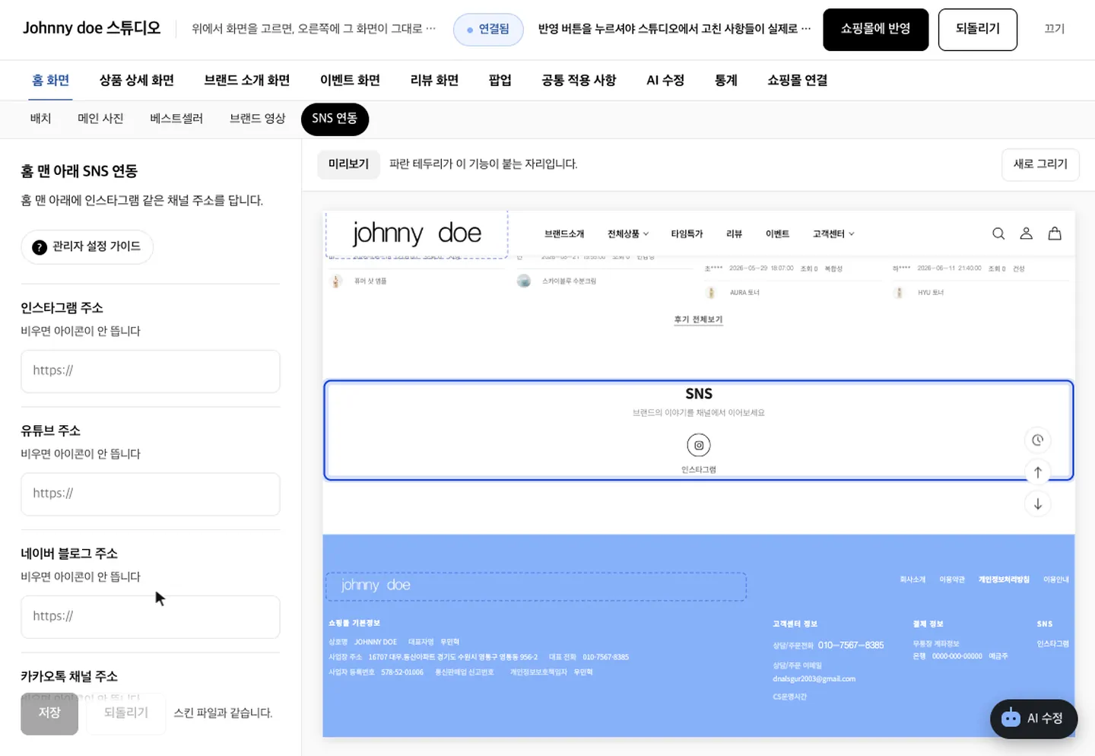The width and height of the screenshot is (1095, 756).
Task: Click the 미리보기 label button
Action: tap(348, 164)
